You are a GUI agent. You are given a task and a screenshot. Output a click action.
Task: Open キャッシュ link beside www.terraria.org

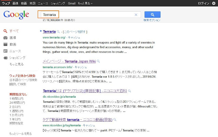74,37
